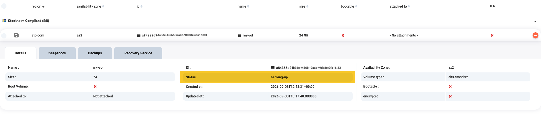Click the Size value 24 in Details
The width and height of the screenshot is (541, 117).
coord(95,77)
